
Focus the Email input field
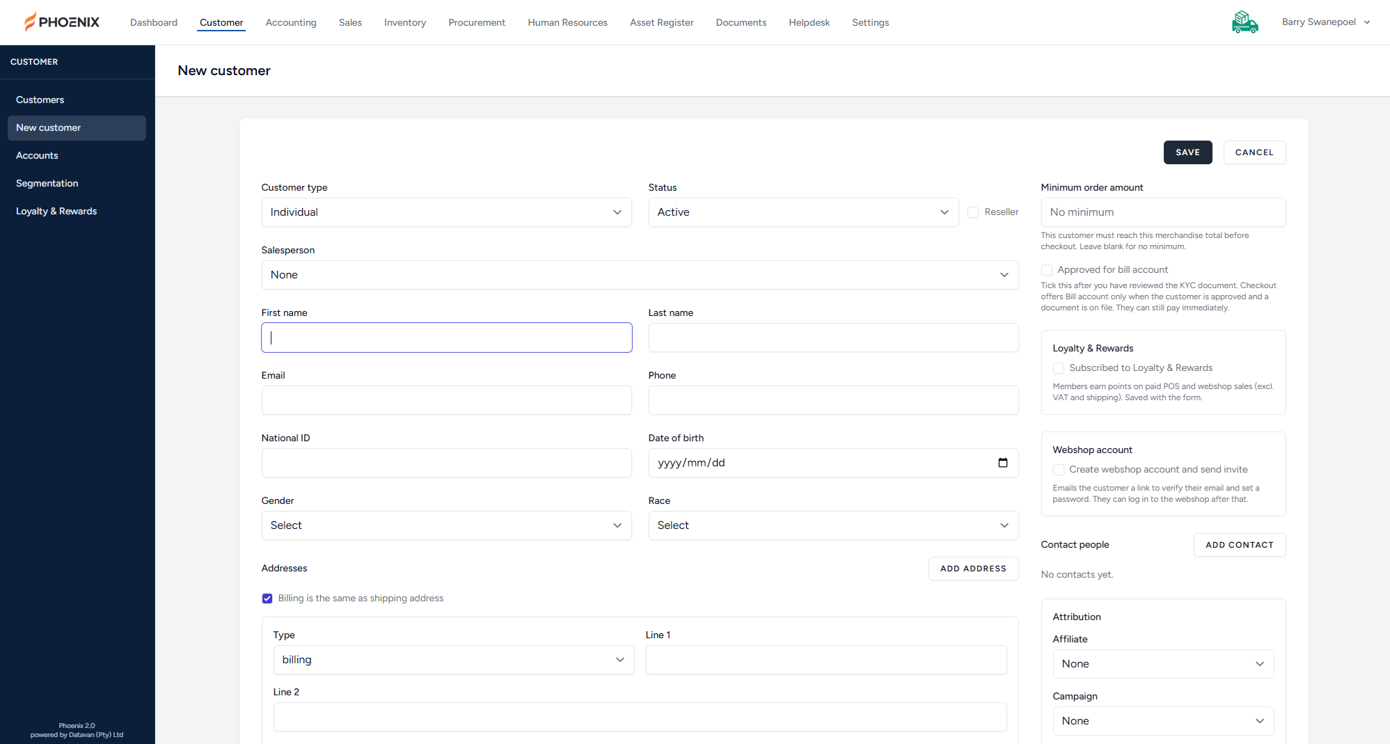pyautogui.click(x=446, y=400)
